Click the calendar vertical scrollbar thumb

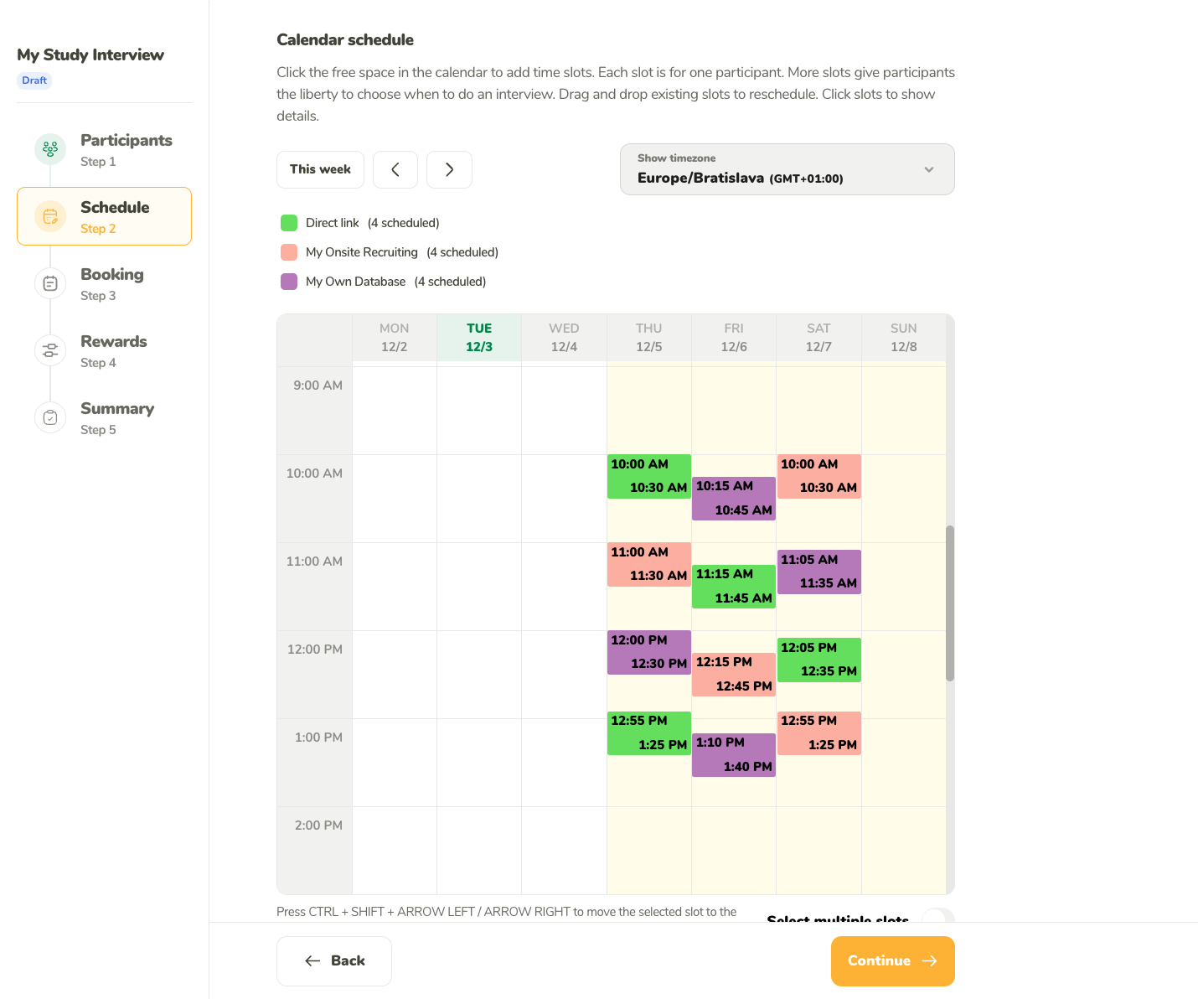[950, 603]
